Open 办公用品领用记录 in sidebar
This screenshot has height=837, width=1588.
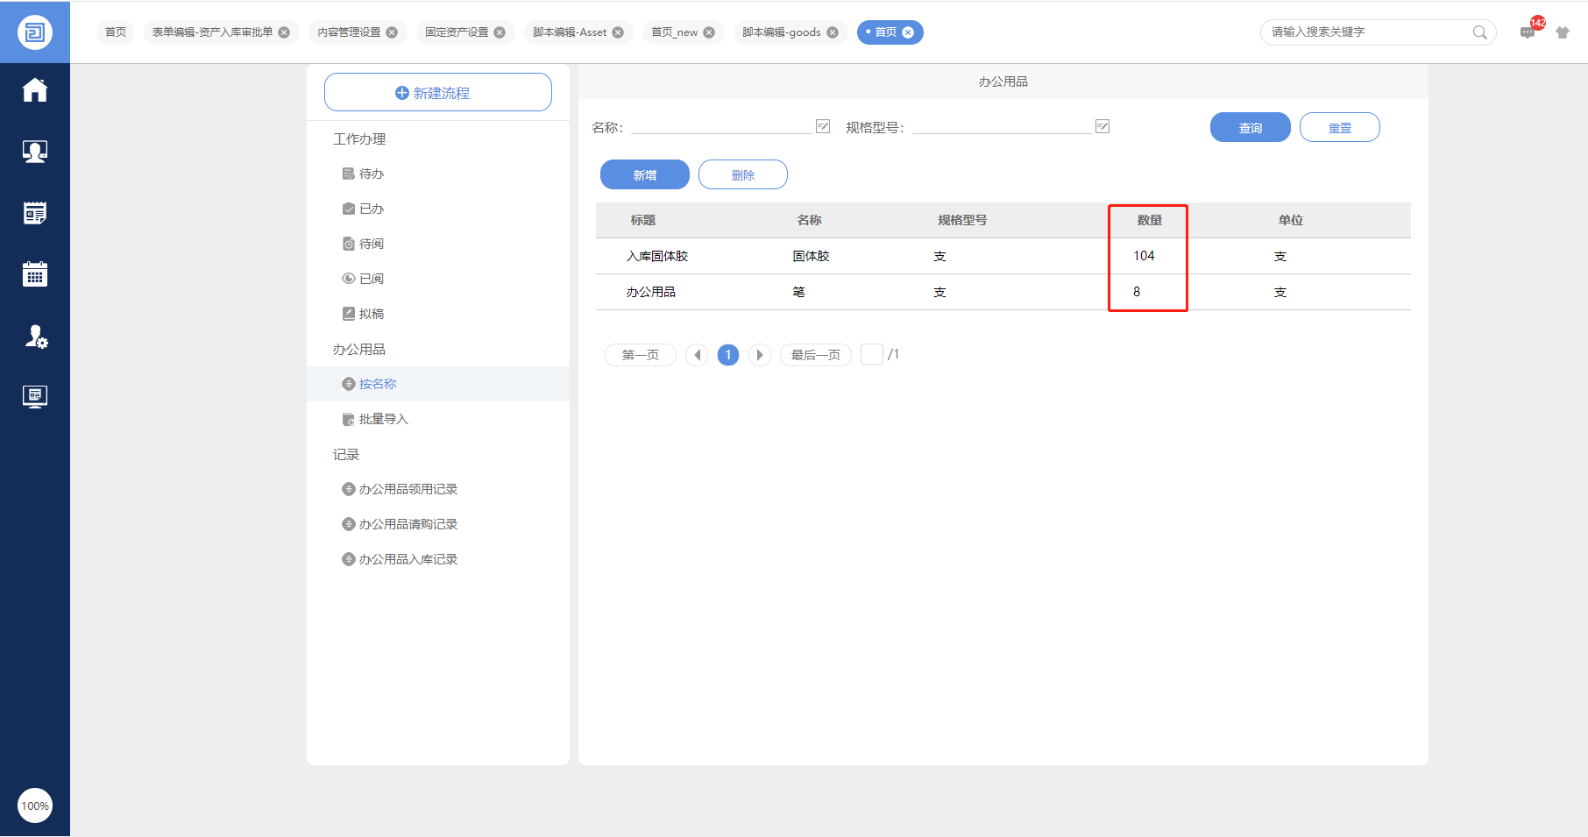click(x=408, y=489)
